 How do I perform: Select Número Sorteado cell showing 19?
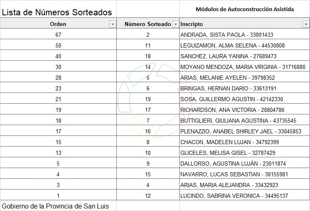[148, 99]
